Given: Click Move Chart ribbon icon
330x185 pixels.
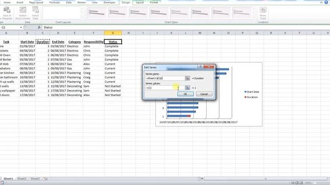Looking at the screenshot, I should pyautogui.click(x=263, y=13).
